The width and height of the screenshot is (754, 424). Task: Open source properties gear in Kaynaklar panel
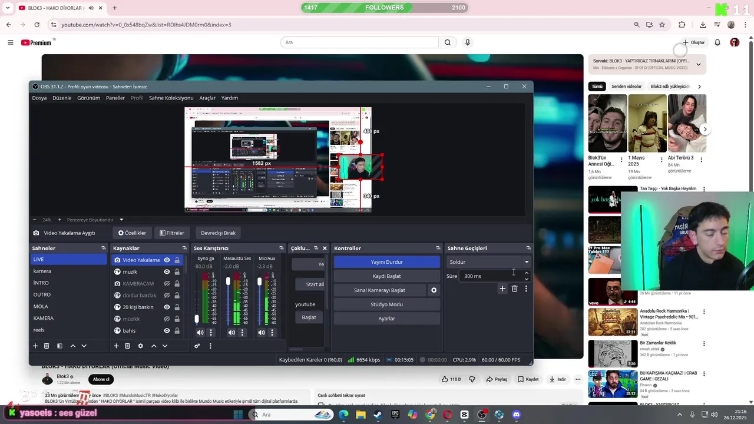pos(140,346)
